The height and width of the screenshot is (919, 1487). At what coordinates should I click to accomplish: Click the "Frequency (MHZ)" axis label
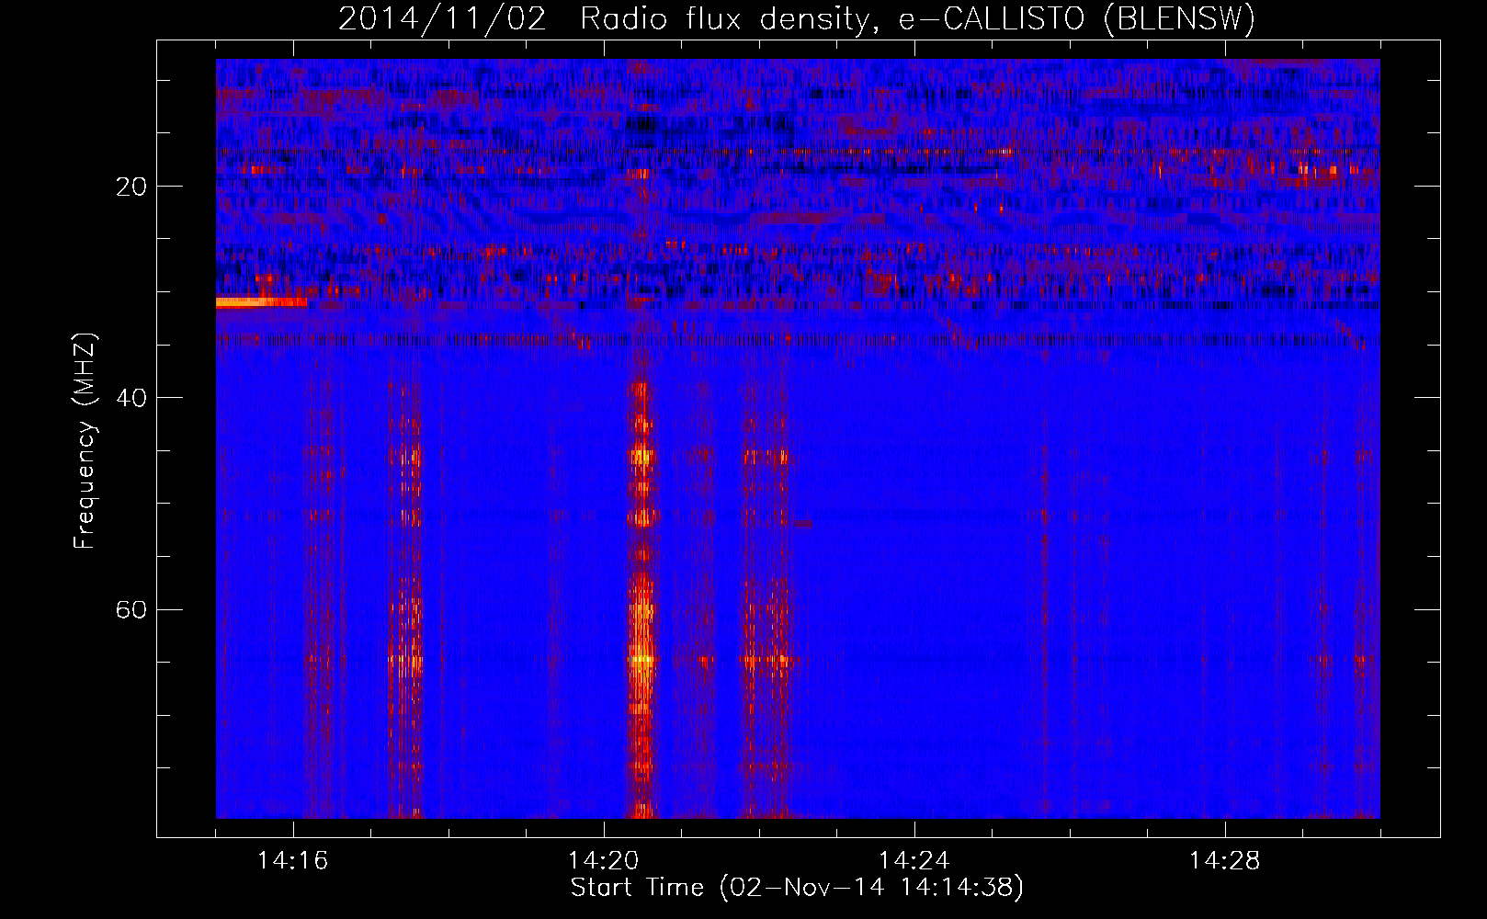click(x=84, y=441)
